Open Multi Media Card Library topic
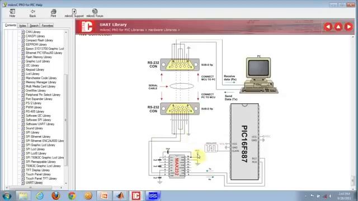Screen dimensions: 358x201 pos(40,87)
